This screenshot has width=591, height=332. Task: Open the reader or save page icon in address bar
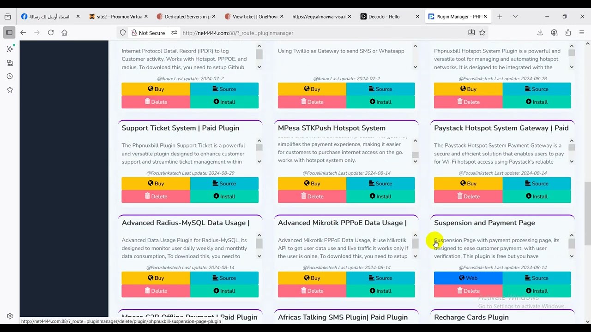(471, 33)
